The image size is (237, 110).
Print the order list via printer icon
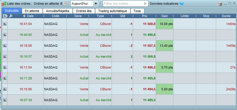(219, 4)
